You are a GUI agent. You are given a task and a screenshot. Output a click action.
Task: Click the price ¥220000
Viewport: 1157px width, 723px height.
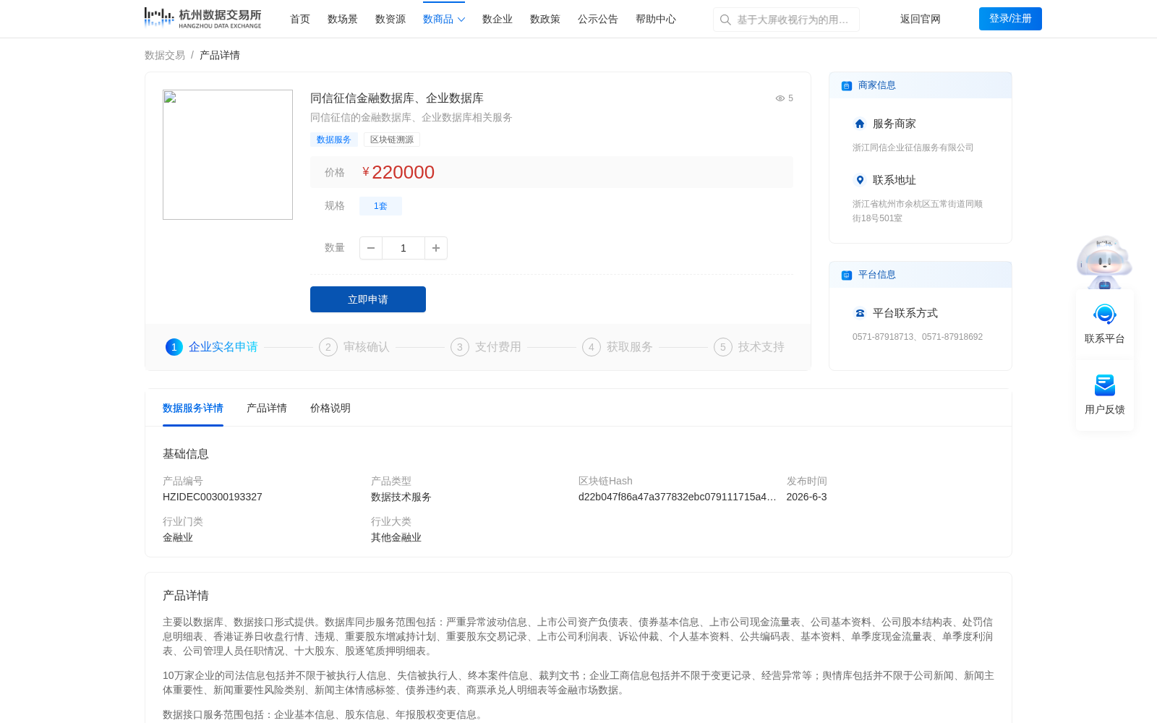[x=398, y=172]
